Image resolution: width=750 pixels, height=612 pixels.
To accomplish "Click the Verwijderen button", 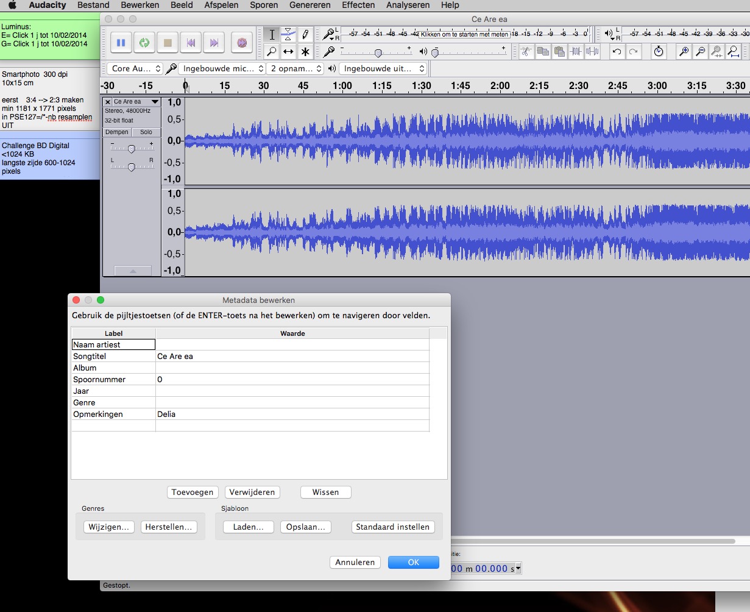I will 252,492.
